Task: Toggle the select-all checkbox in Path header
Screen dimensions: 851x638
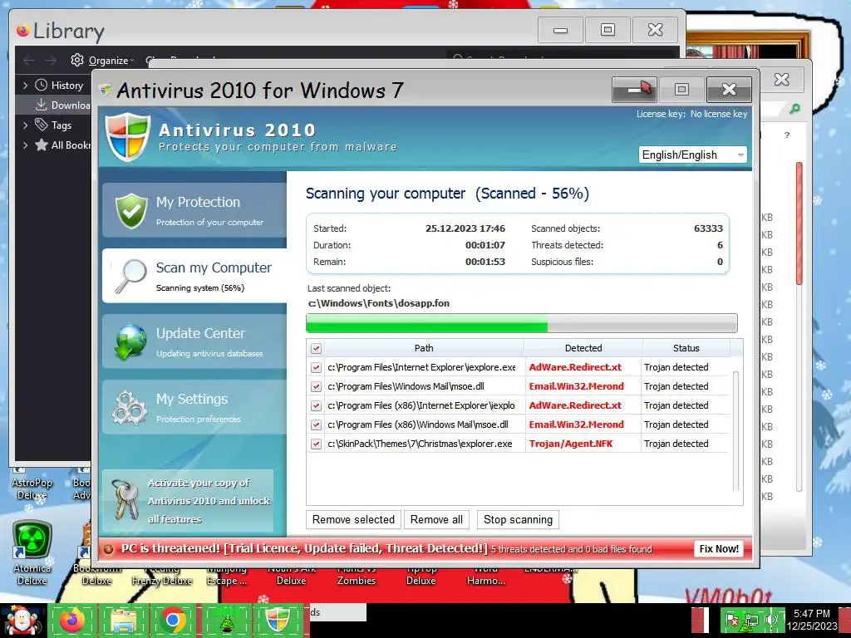Action: tap(316, 348)
